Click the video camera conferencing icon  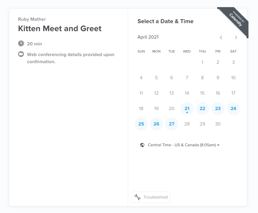[x=21, y=54]
